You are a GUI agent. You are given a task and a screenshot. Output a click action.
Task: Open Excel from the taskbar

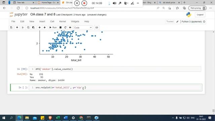(x=58, y=118)
